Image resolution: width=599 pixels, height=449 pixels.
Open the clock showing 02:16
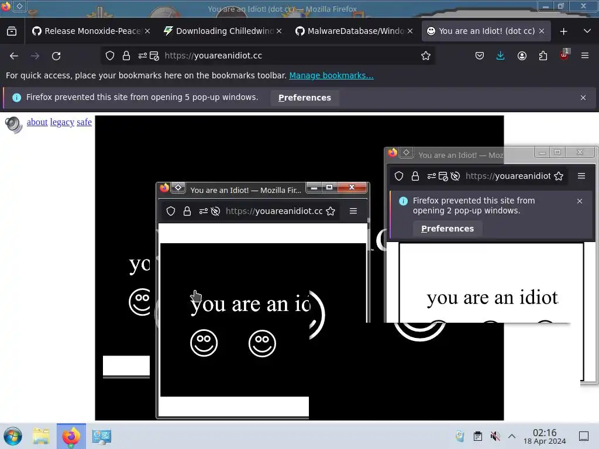545,436
